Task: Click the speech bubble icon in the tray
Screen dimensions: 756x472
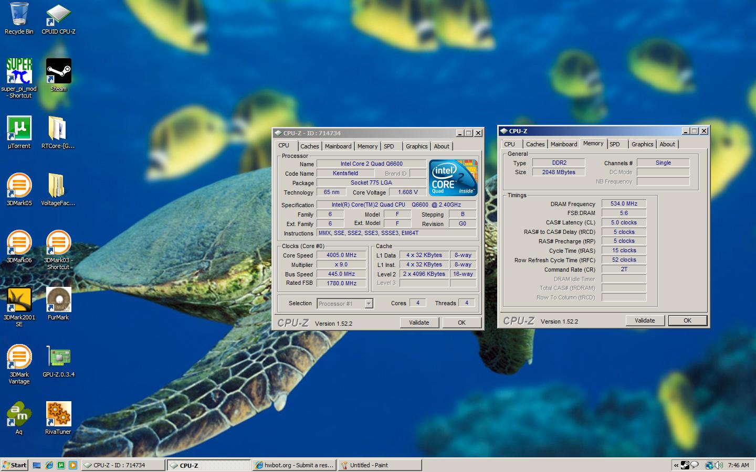Action: pyautogui.click(x=695, y=465)
